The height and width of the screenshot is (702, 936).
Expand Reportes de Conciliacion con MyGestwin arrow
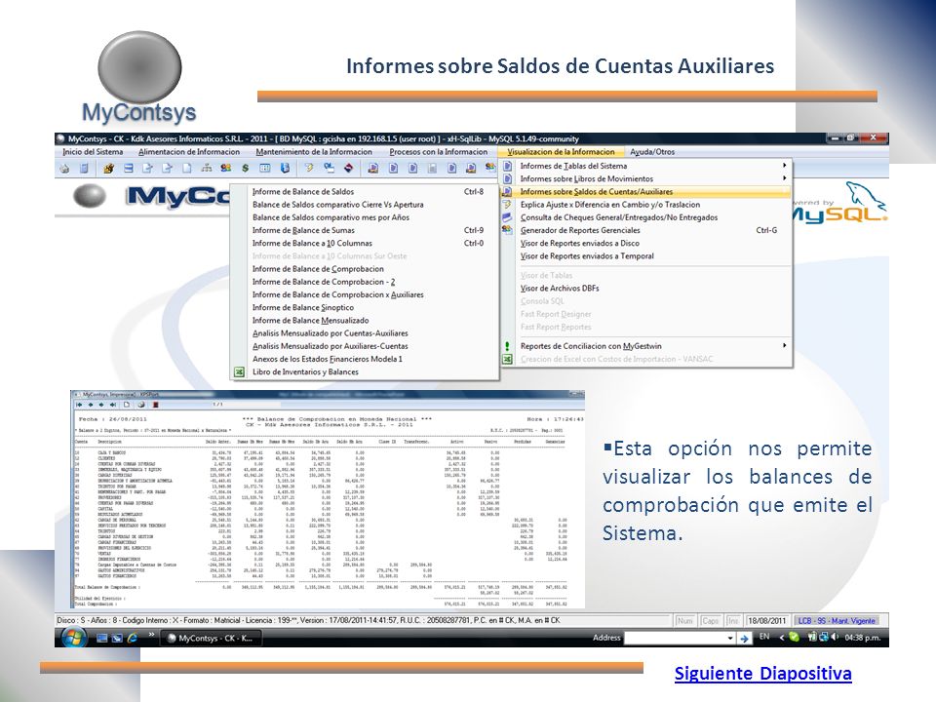(x=784, y=345)
